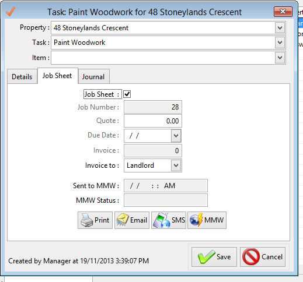Send job sheet via Email icon
303x282 pixels.
pos(123,220)
